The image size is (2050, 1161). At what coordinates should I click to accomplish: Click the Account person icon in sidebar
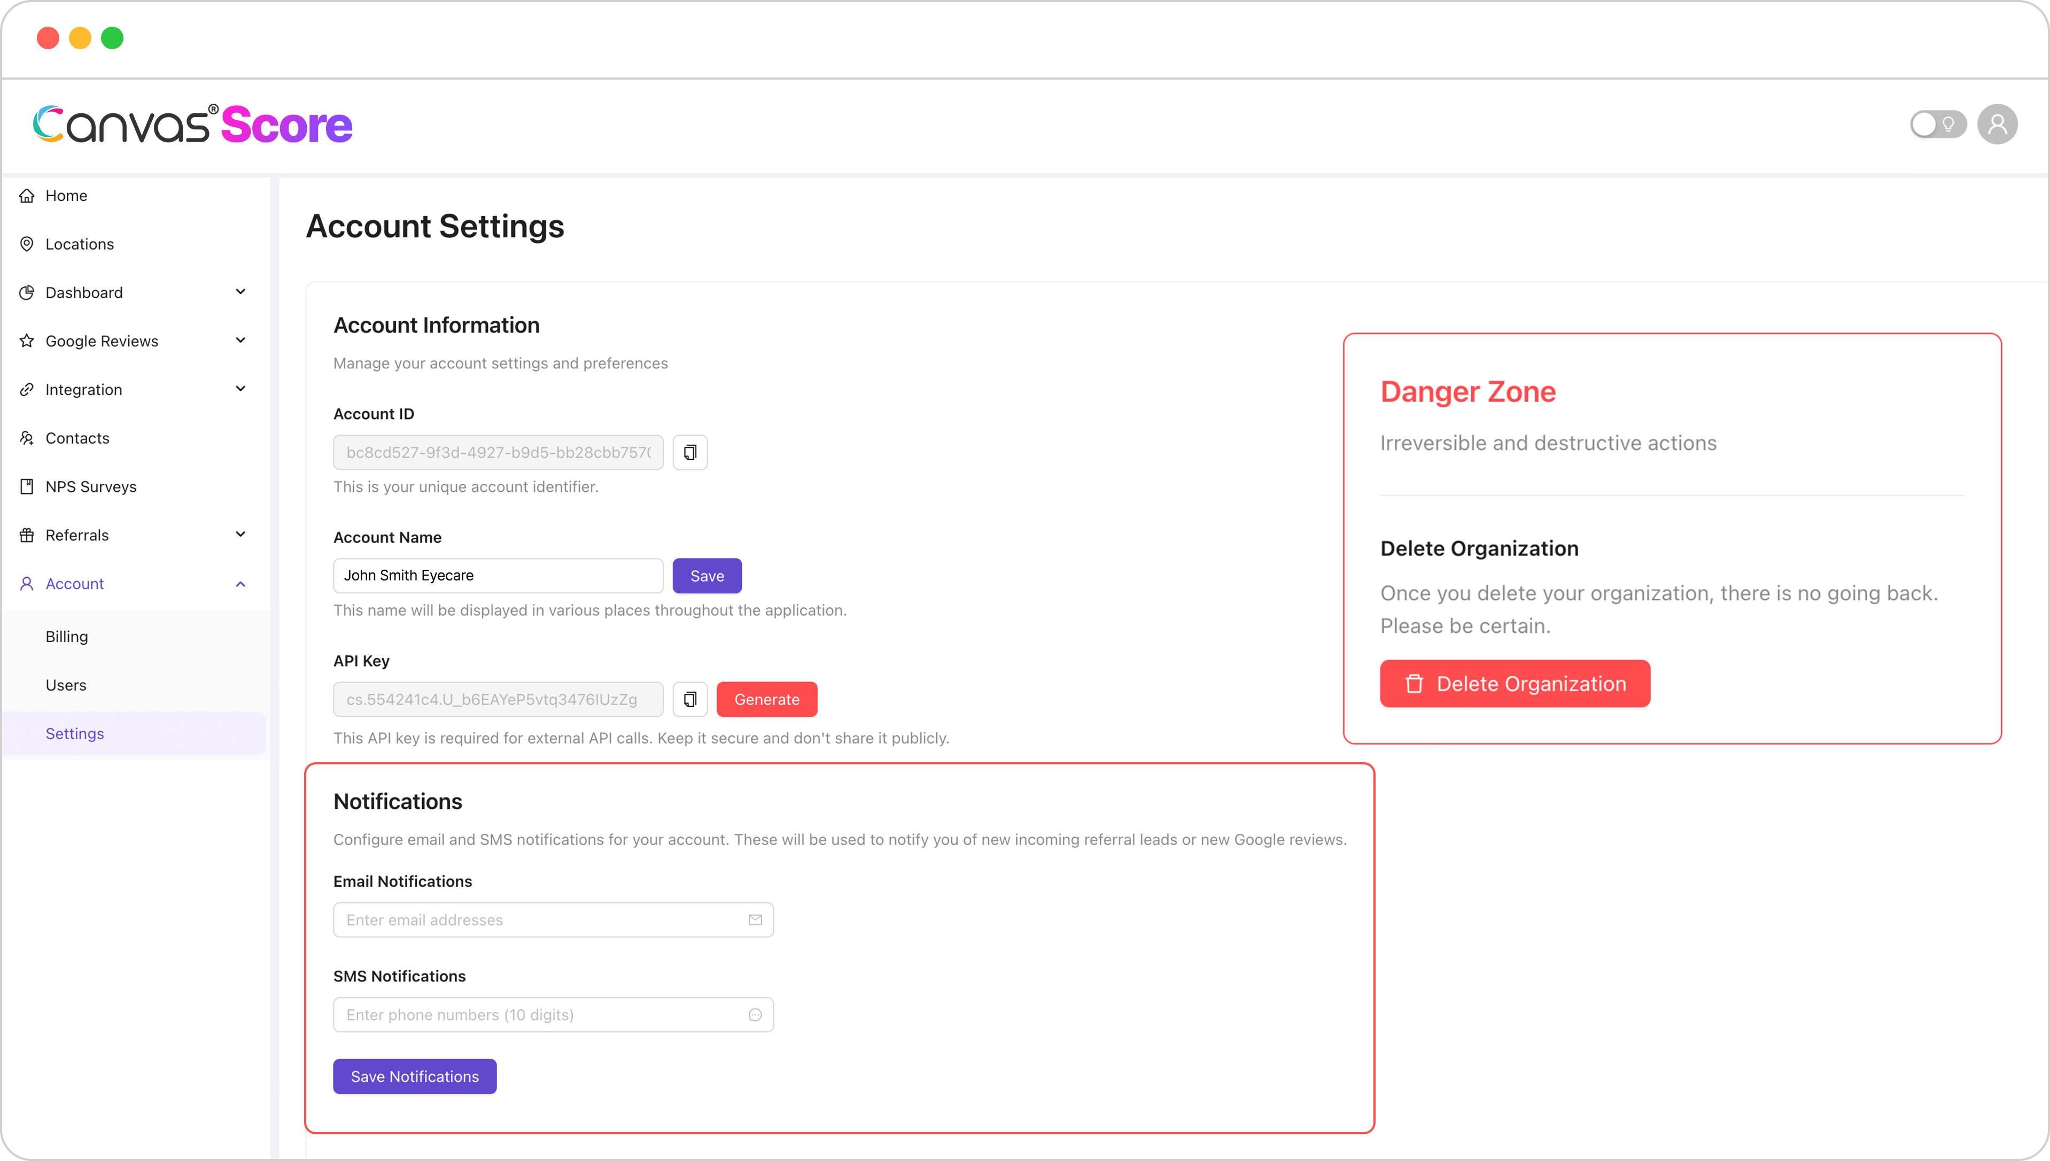pos(26,584)
